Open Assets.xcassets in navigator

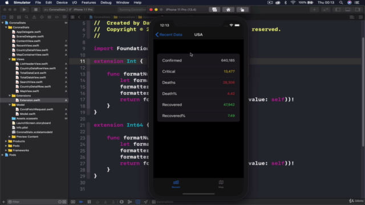(27, 118)
